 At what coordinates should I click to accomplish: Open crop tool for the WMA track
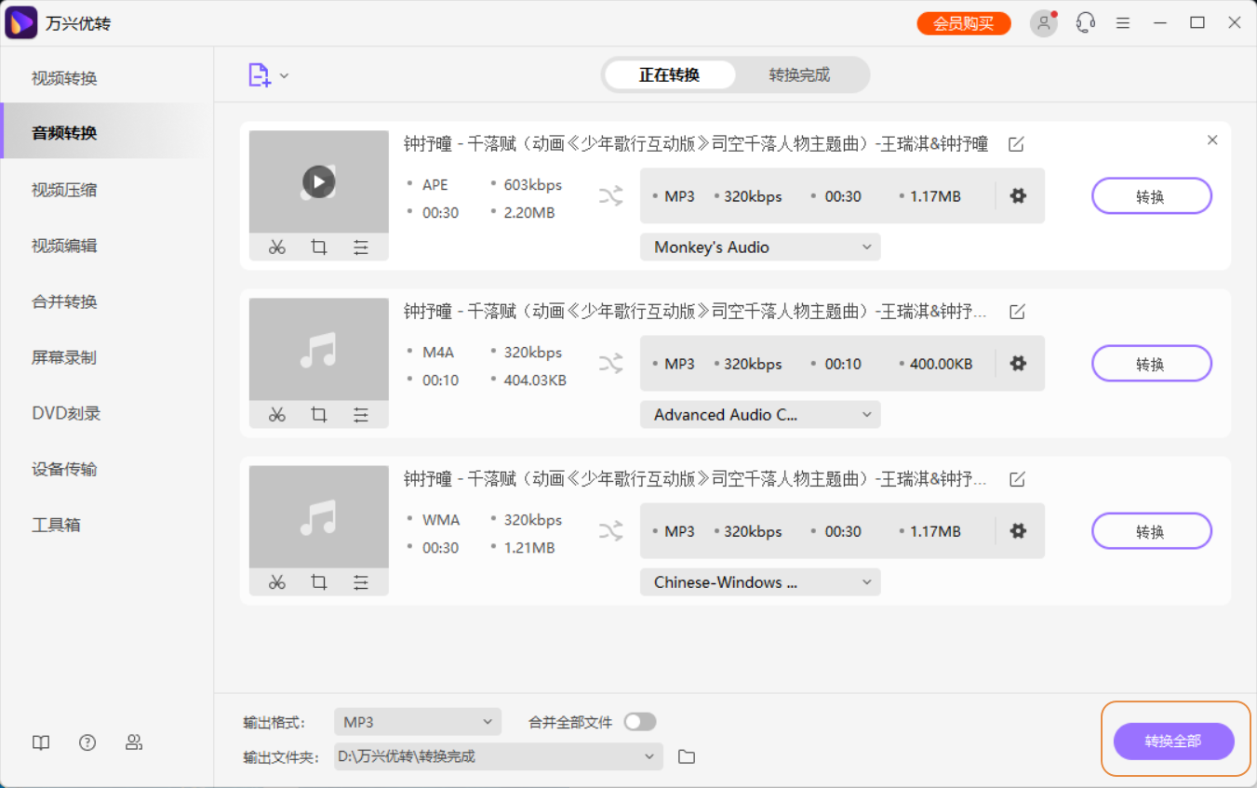point(319,582)
